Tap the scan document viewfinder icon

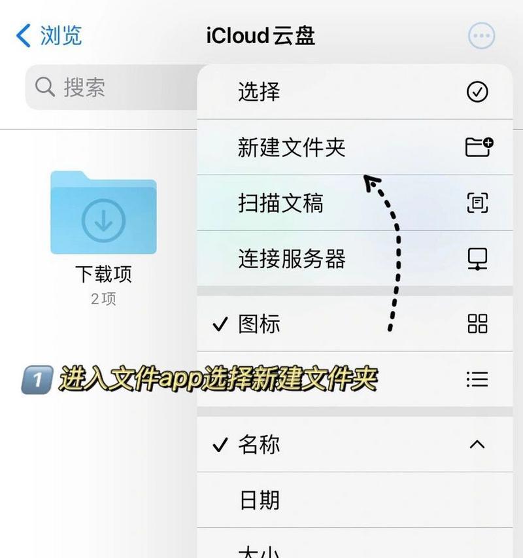477,203
